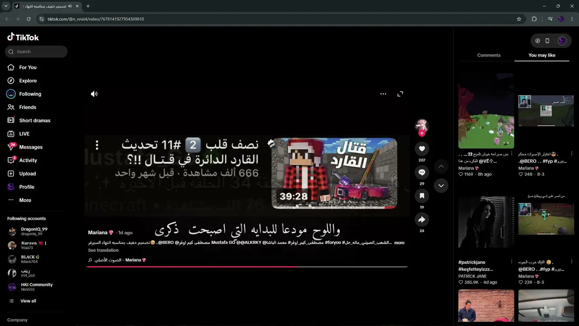The image size is (579, 326).
Task: Share the video with arrow icon
Action: tap(422, 219)
